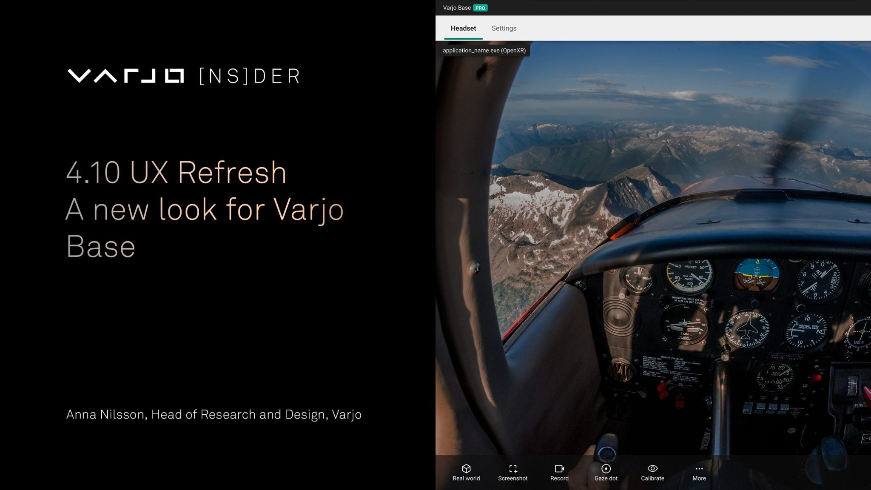Click the Record camera icon

559,469
